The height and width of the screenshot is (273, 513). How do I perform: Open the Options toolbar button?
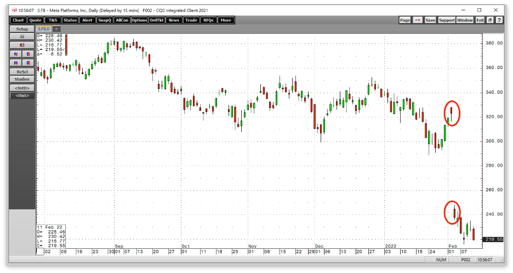click(x=139, y=20)
